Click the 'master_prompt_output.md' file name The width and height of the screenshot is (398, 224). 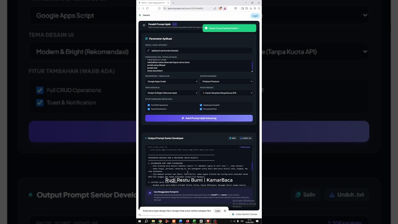coord(157,147)
